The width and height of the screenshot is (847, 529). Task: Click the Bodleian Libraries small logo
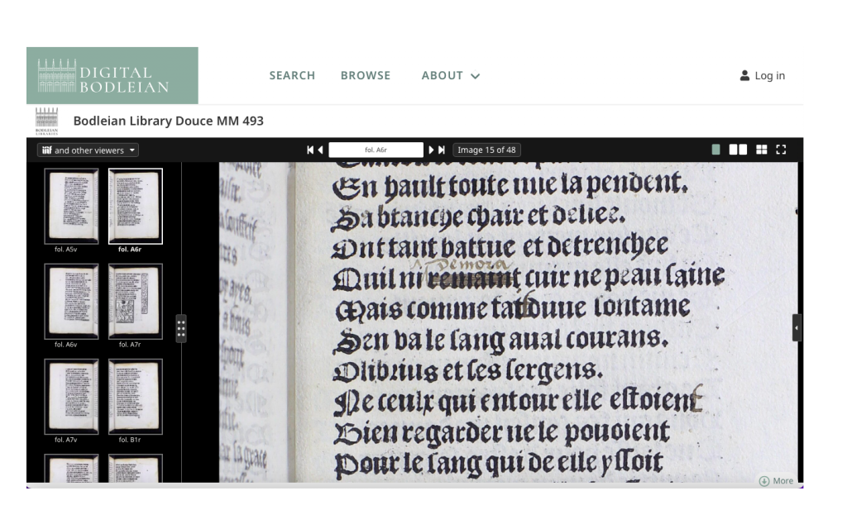click(46, 121)
